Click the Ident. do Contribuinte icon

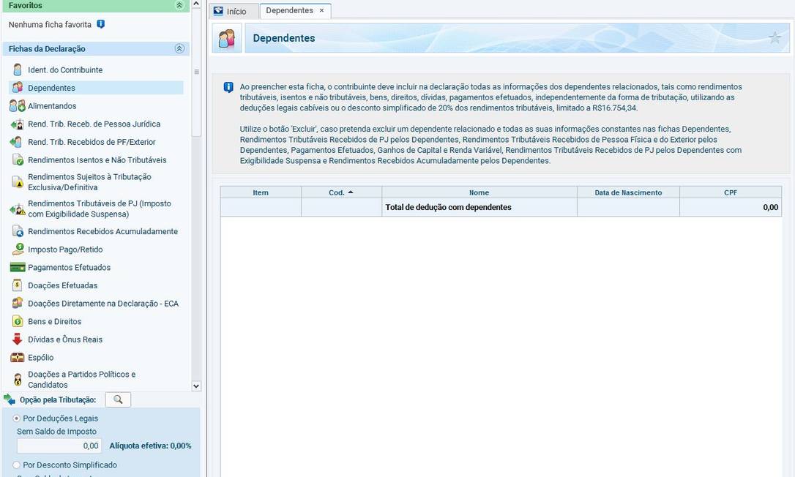[18, 70]
